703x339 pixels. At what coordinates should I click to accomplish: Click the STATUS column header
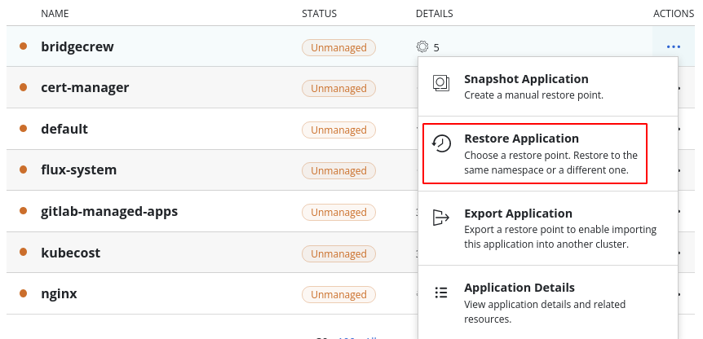[x=319, y=14]
